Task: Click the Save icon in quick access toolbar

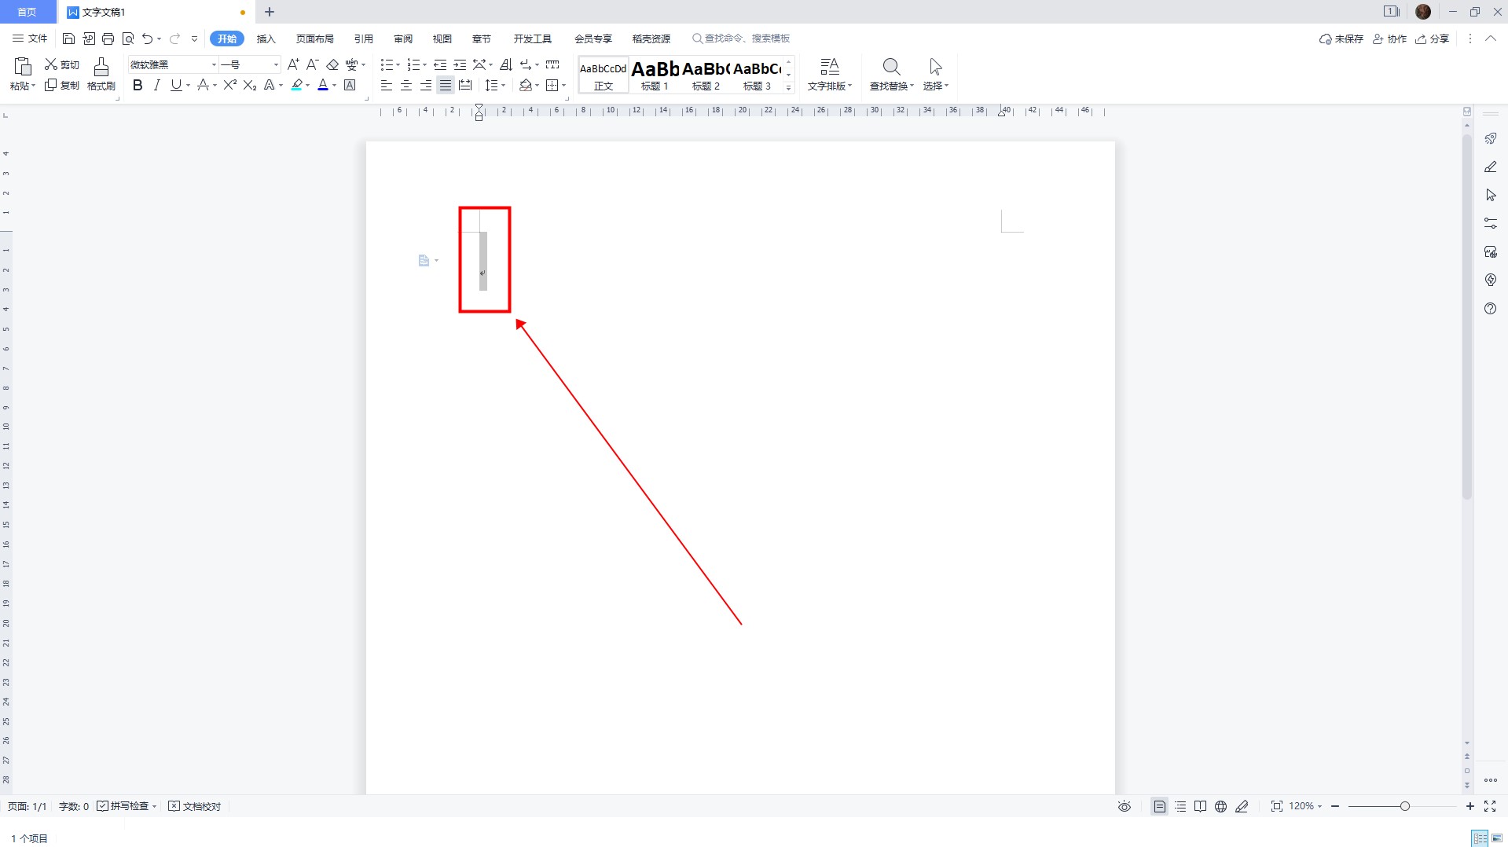Action: pyautogui.click(x=68, y=38)
